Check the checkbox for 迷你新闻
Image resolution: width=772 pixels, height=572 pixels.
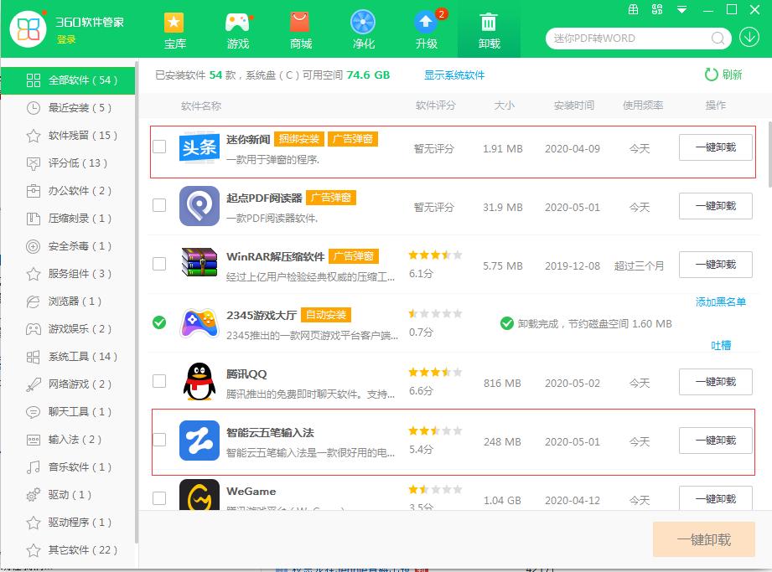click(159, 147)
